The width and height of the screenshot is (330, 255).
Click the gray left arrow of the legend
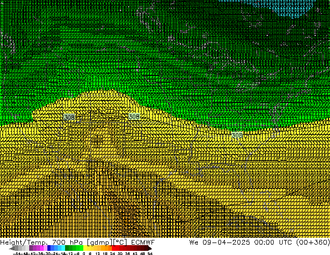(x=12, y=248)
